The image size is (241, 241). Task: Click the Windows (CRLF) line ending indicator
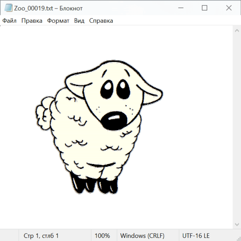coord(142,236)
